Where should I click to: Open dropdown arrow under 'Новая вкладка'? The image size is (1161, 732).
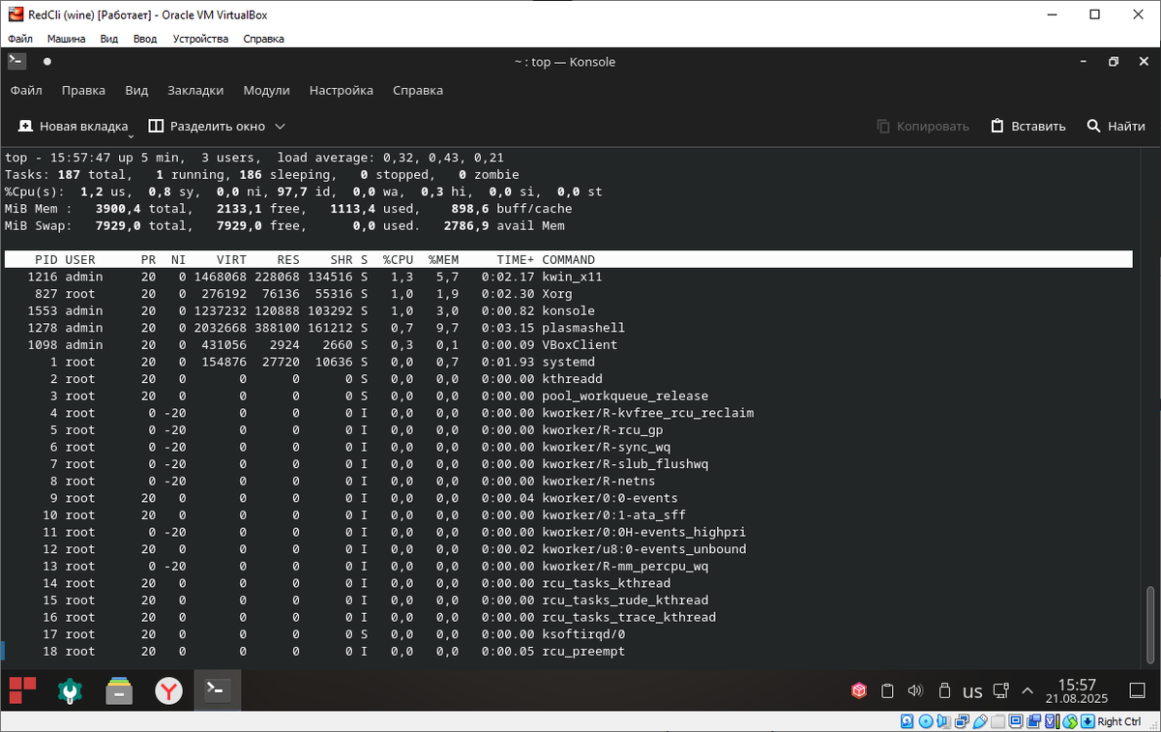[130, 136]
